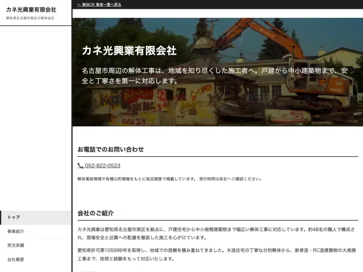Call the phone number 052-822-0523
The width and height of the screenshot is (363, 272).
[x=102, y=166]
